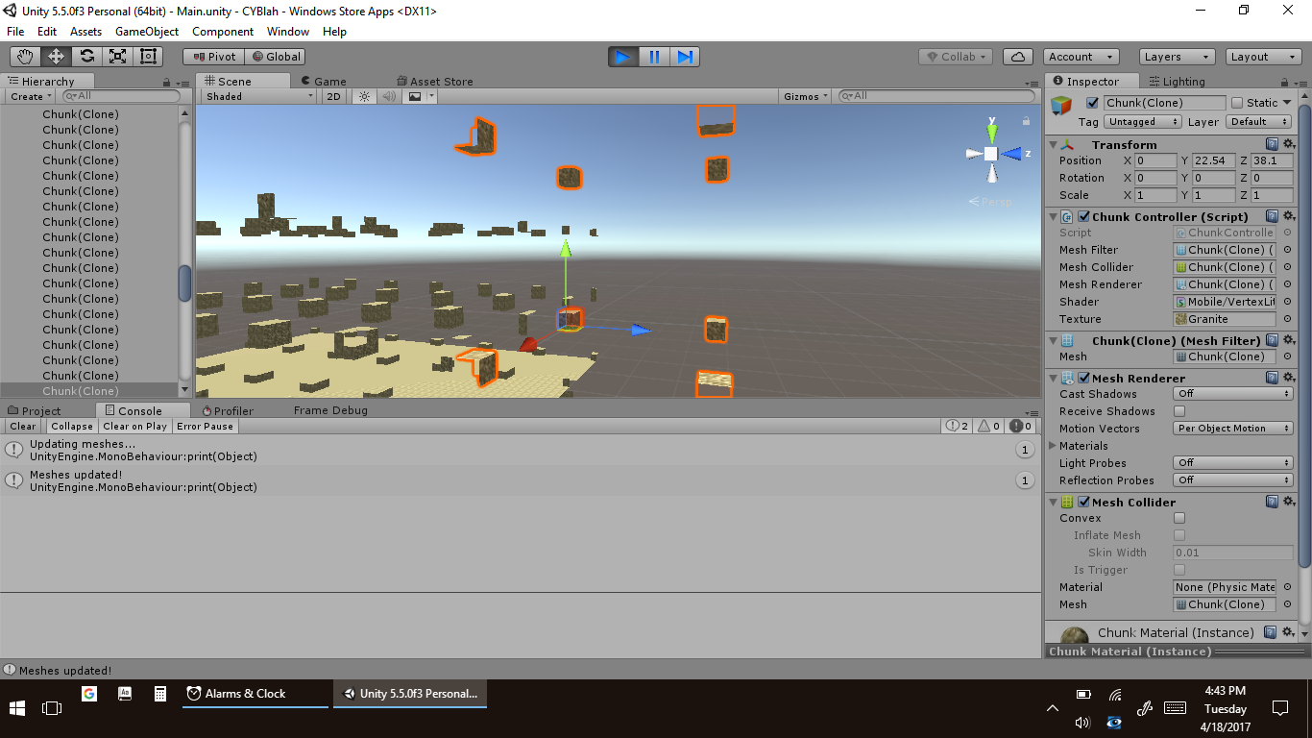Expand the Materials foldout

1053,446
